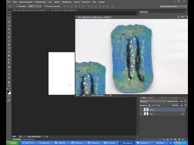Toggle Quick Mask mode
The width and height of the screenshot is (194, 145).
coord(9,97)
